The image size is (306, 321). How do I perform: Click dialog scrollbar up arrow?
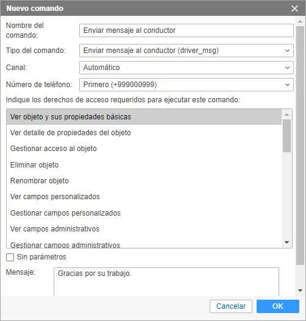pyautogui.click(x=301, y=21)
